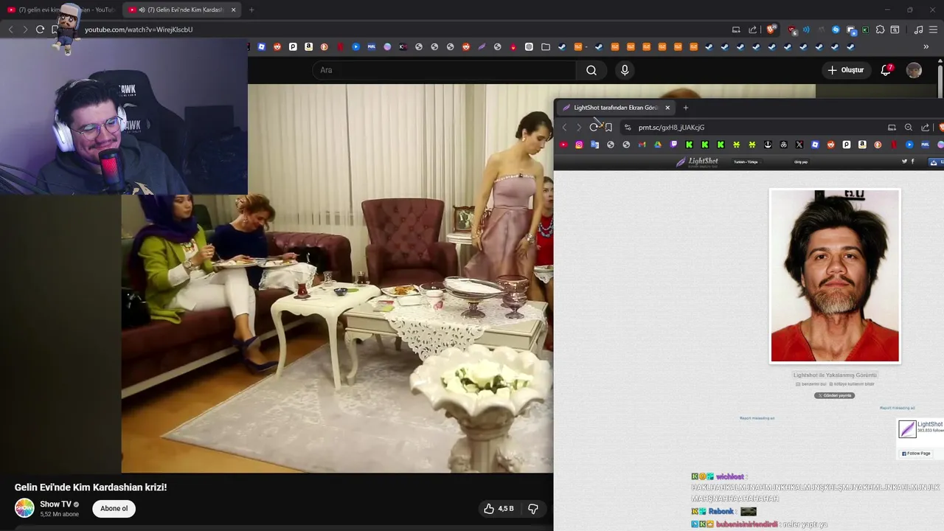Click the YouTube search magnifier button
This screenshot has height=531, width=944.
591,70
